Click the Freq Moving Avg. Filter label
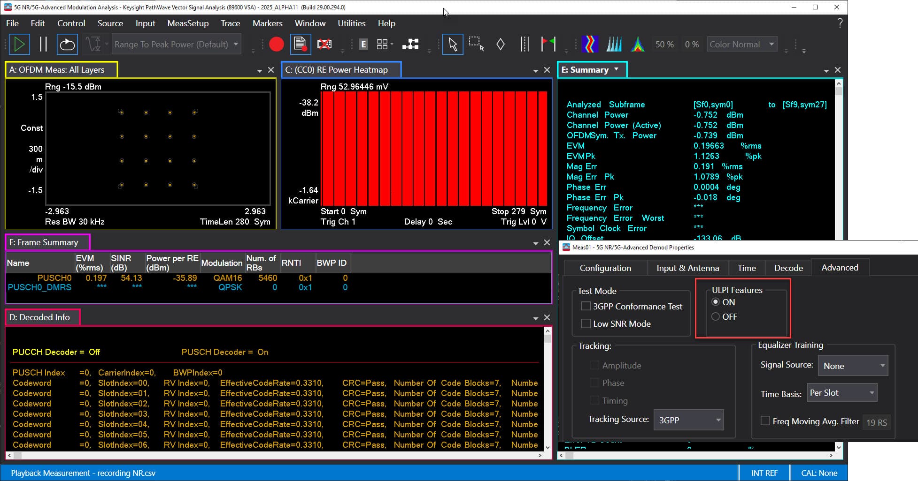 tap(816, 421)
